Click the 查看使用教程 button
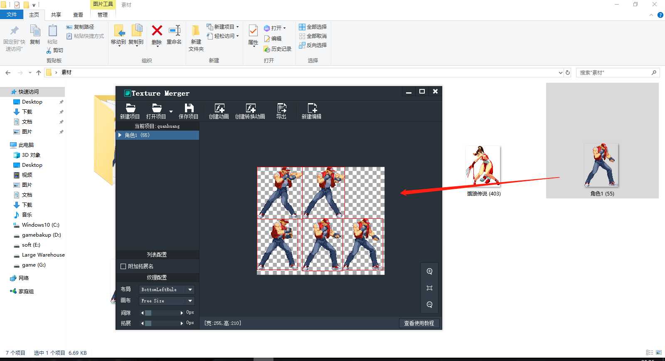The height and width of the screenshot is (361, 665). [419, 323]
